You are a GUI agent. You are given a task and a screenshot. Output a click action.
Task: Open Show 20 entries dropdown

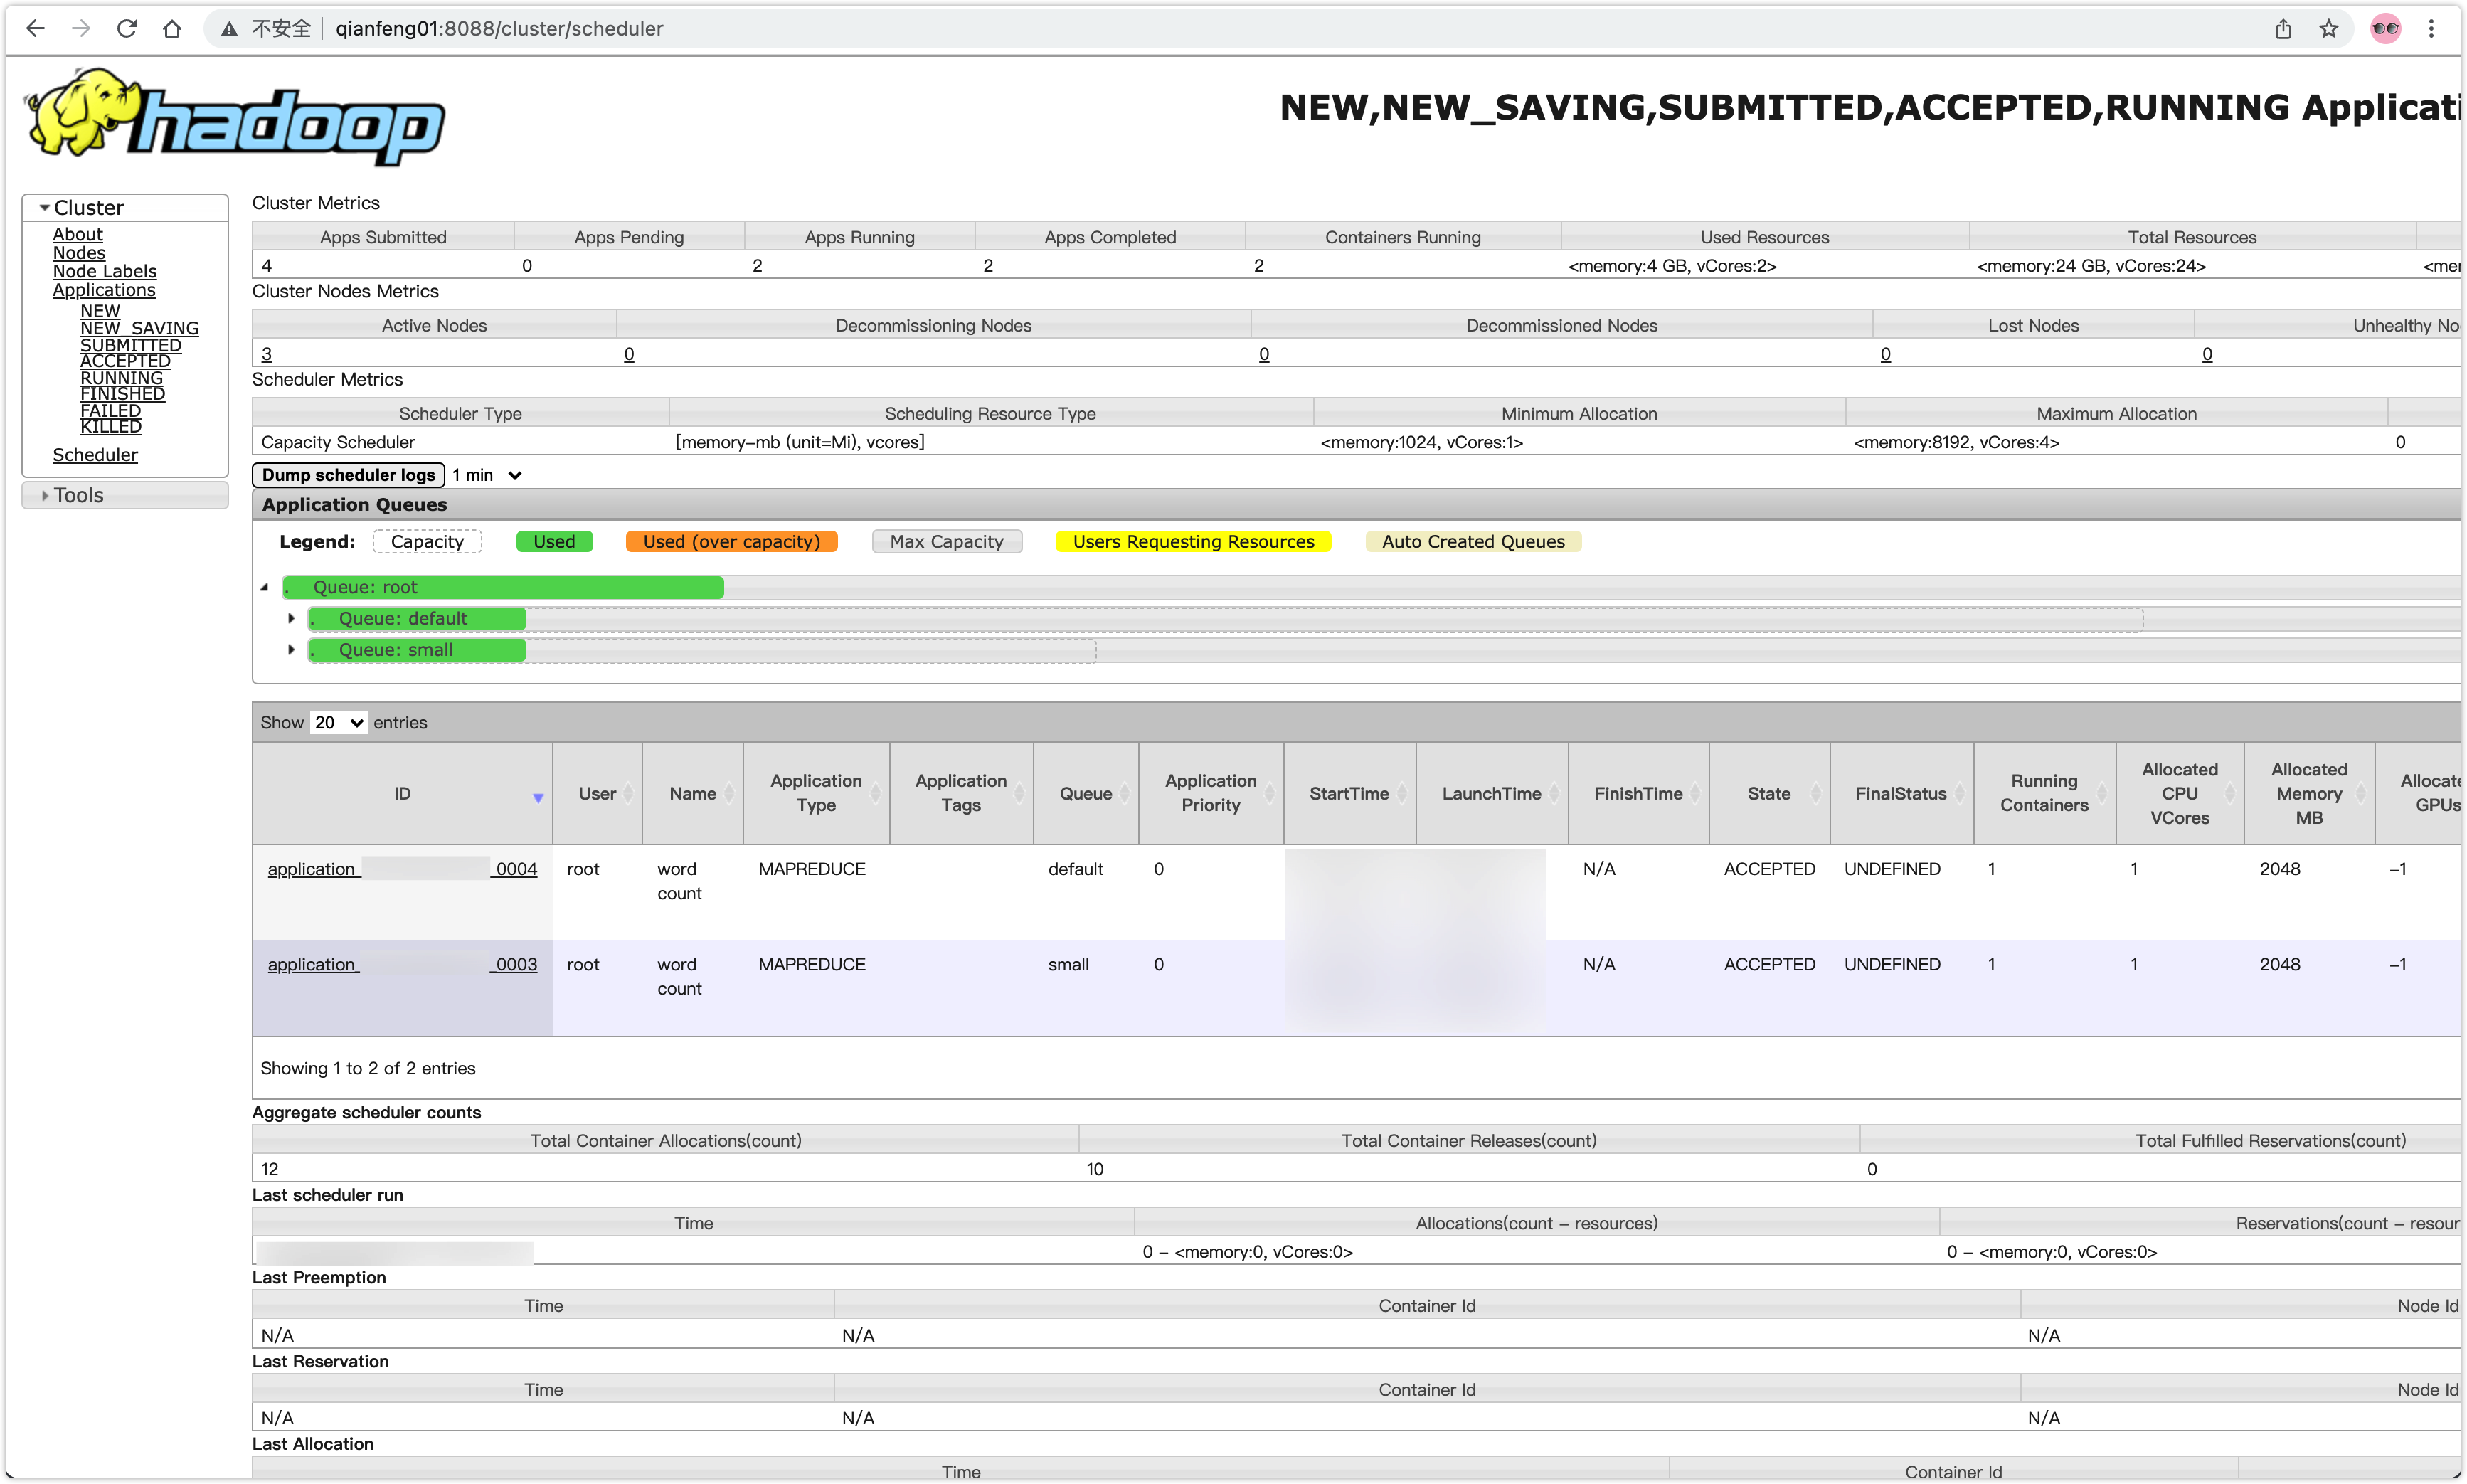[x=339, y=722]
